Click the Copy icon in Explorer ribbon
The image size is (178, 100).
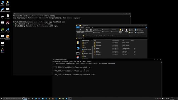(x=87, y=30)
